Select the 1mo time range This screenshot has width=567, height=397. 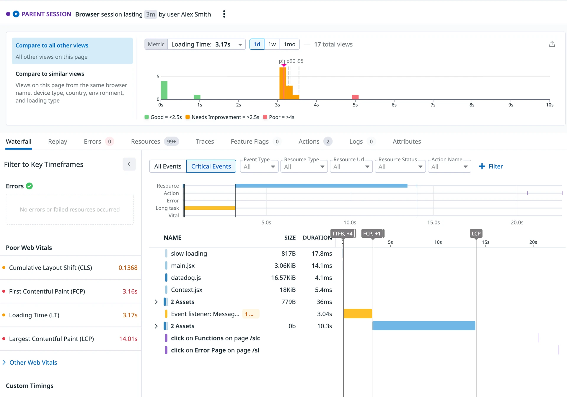pyautogui.click(x=289, y=44)
